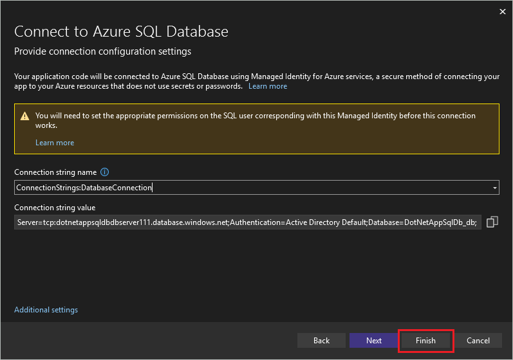
Task: Click the yellow warning triangle icon
Action: coord(24,116)
